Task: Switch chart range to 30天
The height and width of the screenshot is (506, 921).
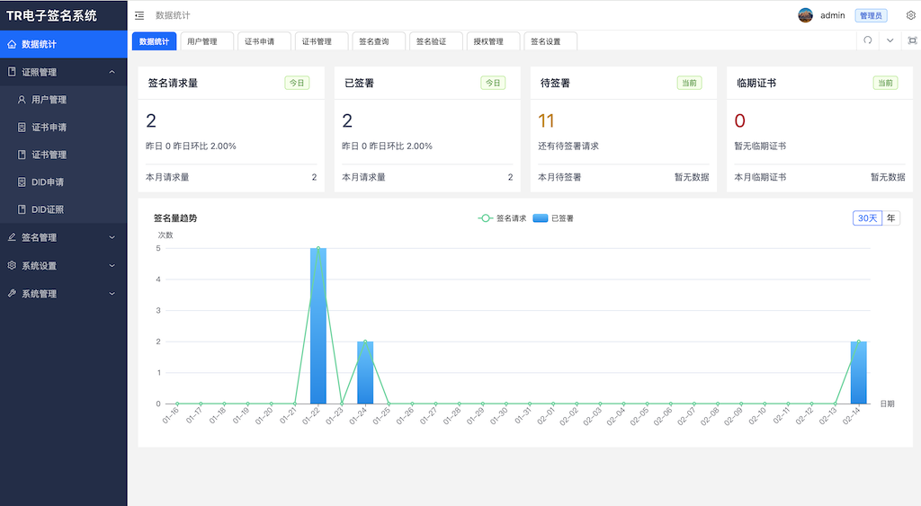Action: pos(867,218)
